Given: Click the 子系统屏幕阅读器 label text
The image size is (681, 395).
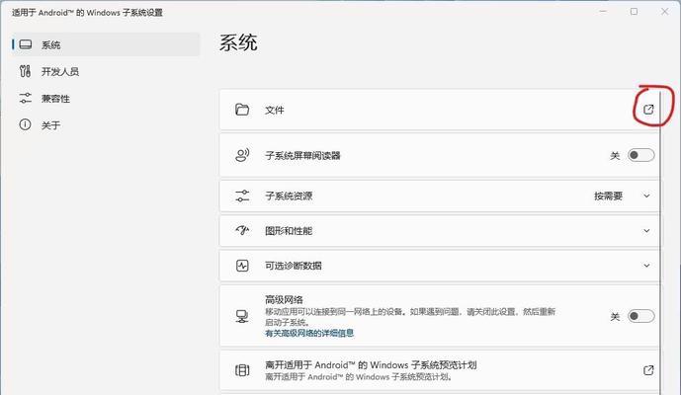Looking at the screenshot, I should pos(302,155).
